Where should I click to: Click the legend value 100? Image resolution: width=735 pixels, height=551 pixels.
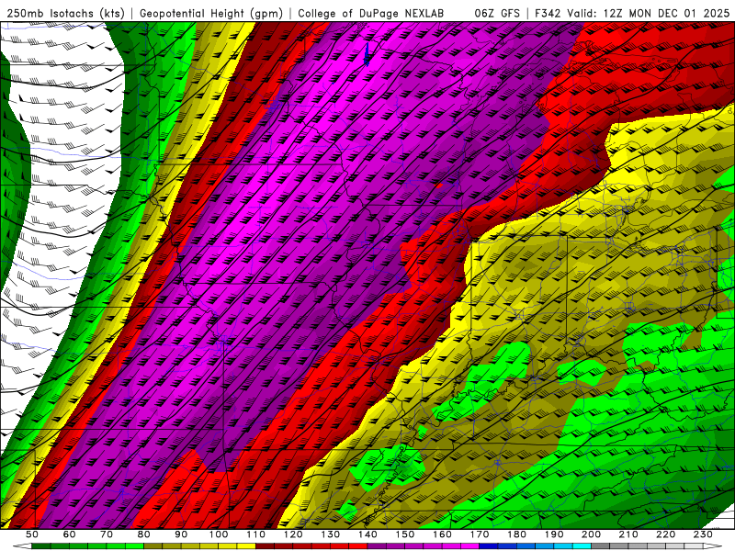pos(218,534)
